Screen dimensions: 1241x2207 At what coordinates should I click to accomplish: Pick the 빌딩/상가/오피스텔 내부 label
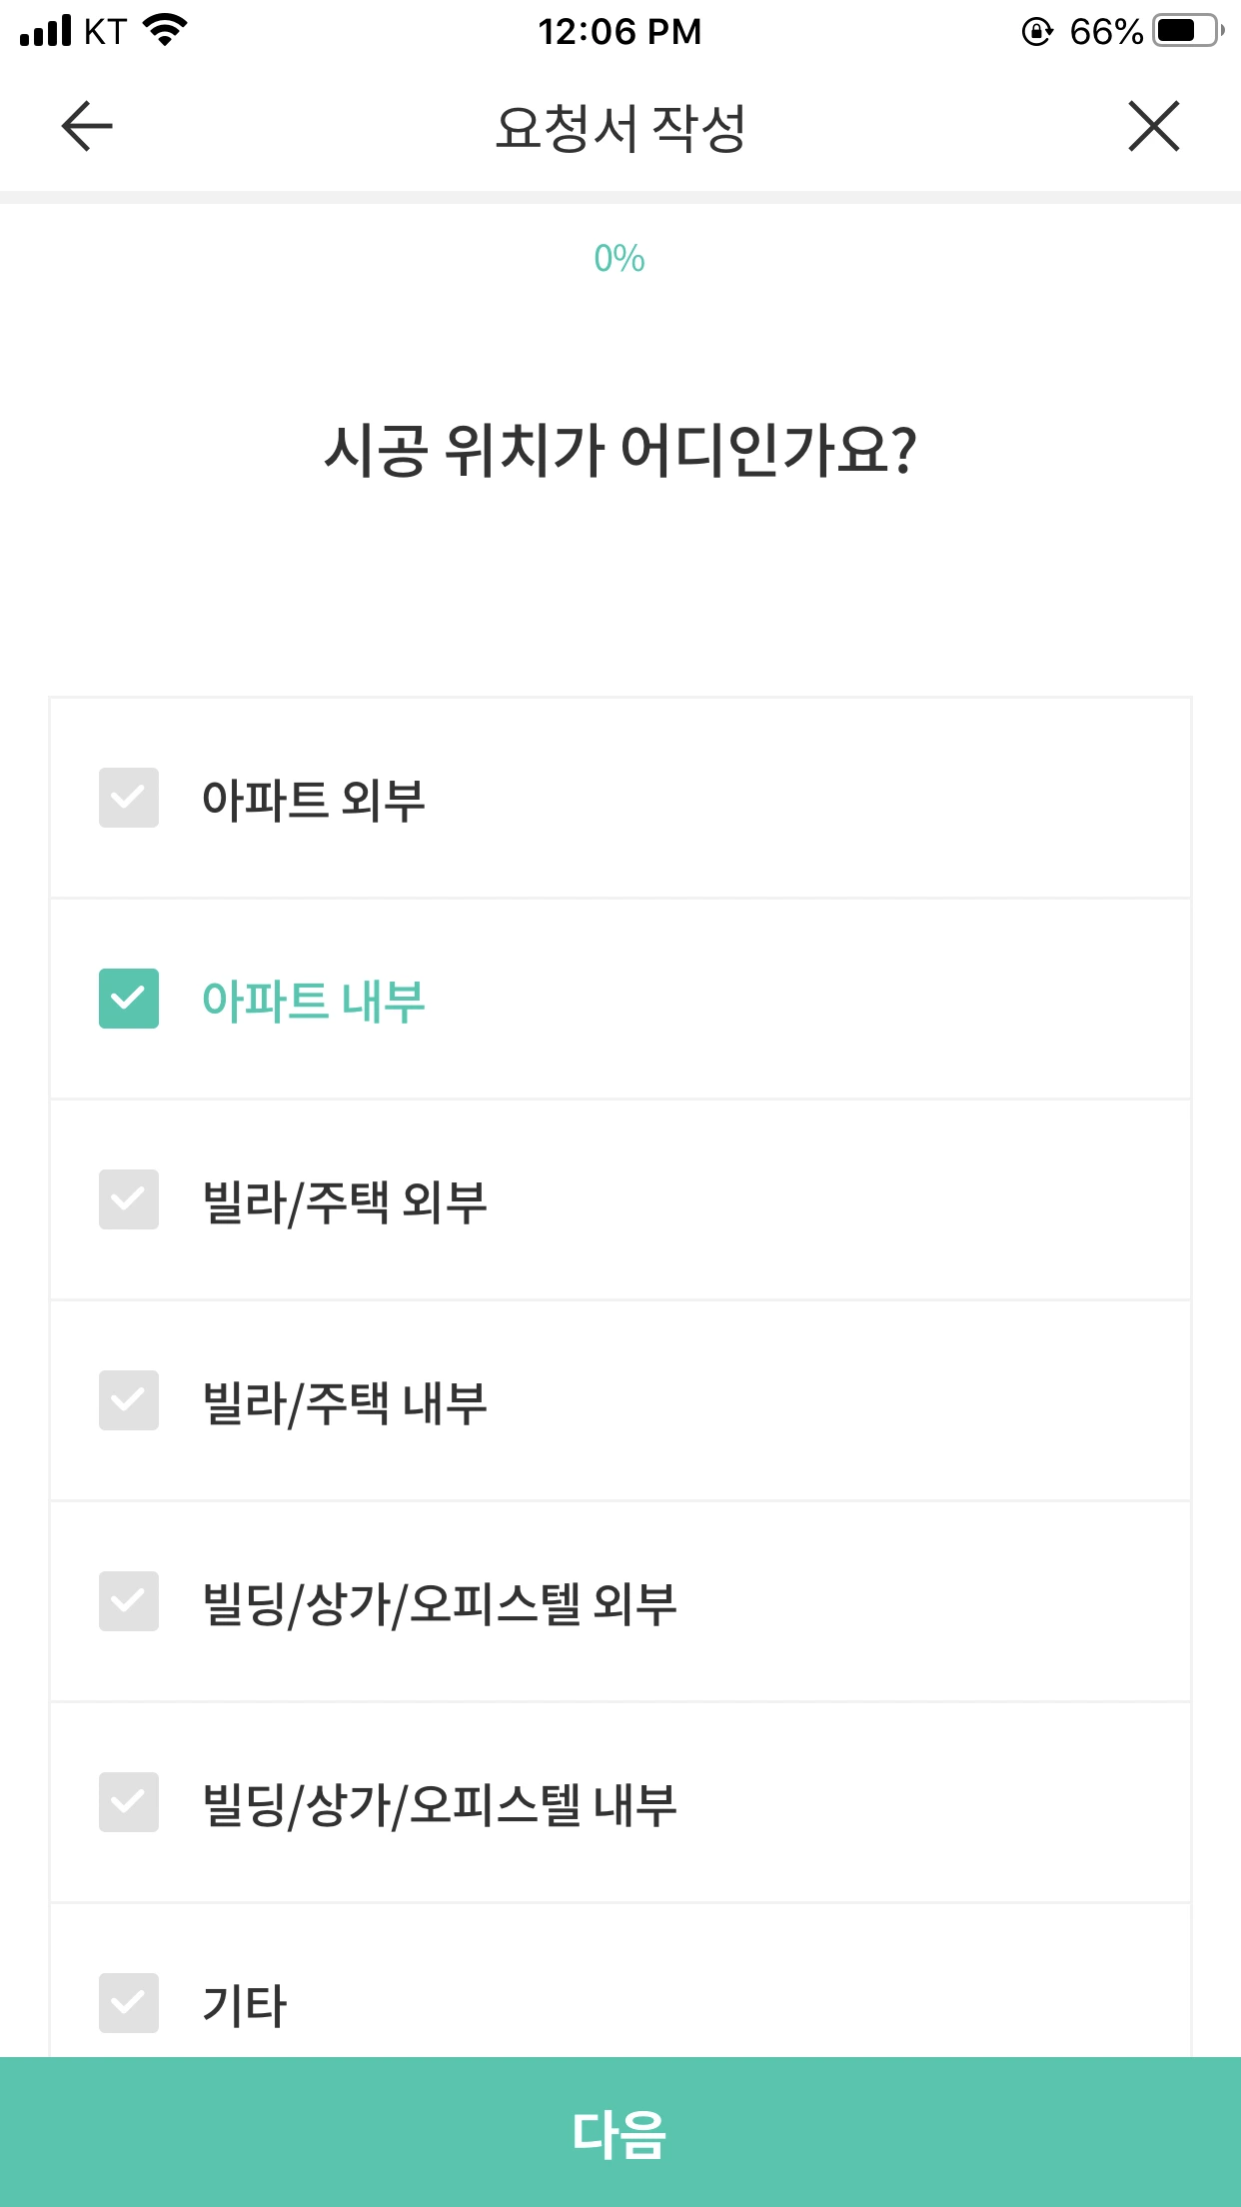(440, 1805)
